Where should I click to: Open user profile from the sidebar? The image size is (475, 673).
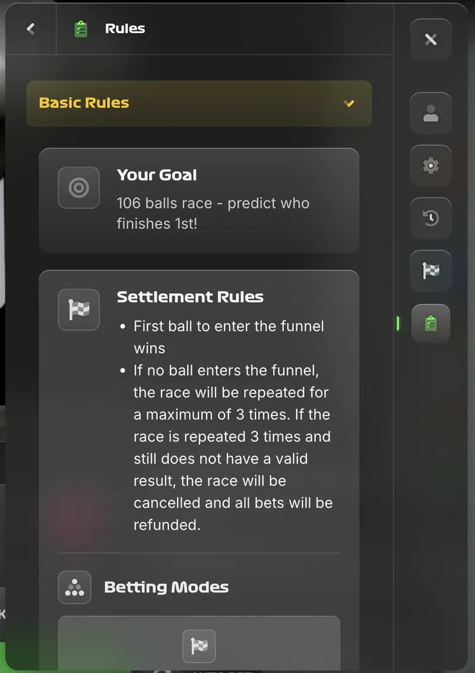430,113
